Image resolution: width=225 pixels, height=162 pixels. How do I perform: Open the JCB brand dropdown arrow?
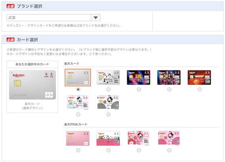[x=96, y=18]
